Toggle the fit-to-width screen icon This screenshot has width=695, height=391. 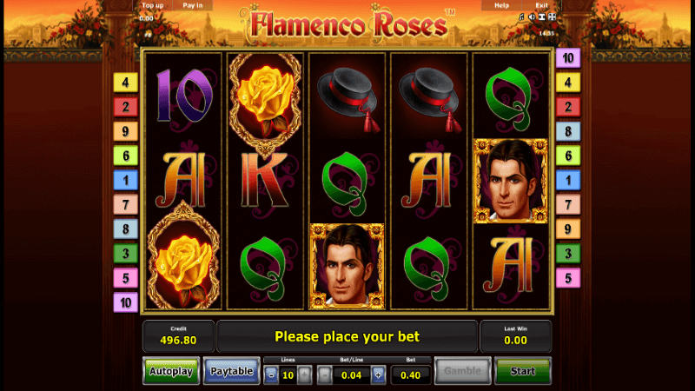[541, 17]
